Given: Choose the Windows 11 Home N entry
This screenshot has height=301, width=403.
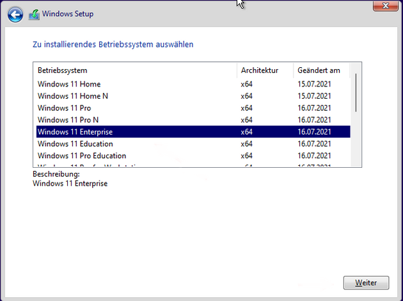Looking at the screenshot, I should tap(73, 96).
